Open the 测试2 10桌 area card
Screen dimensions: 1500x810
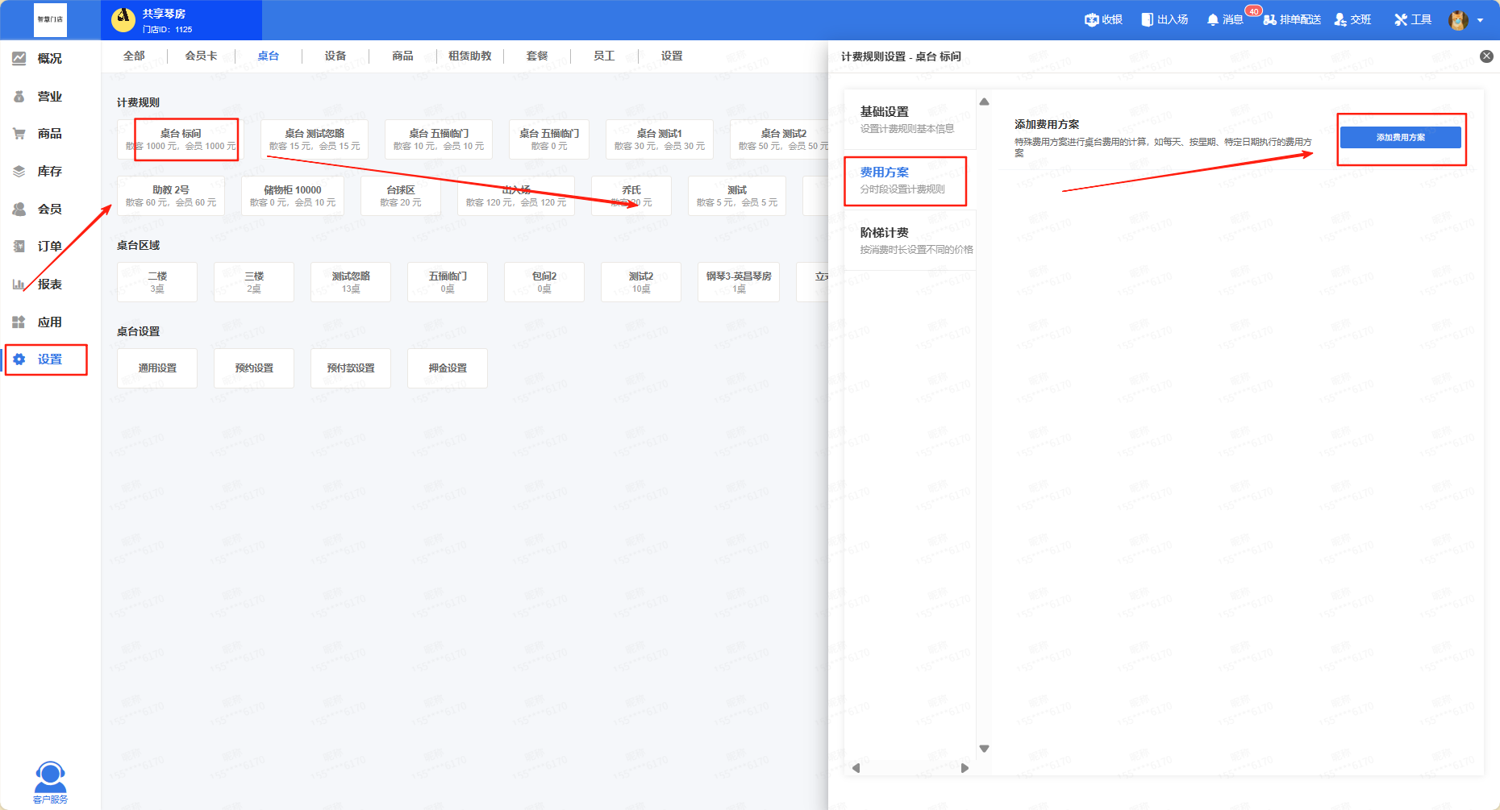(x=641, y=282)
